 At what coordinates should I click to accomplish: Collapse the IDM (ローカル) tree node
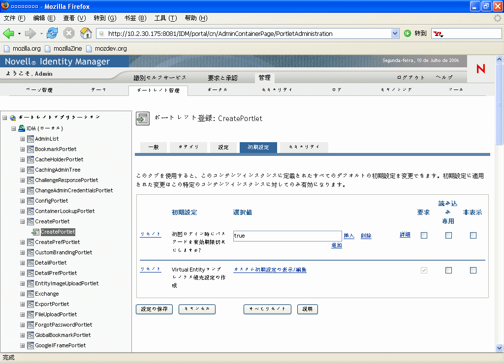(13, 128)
